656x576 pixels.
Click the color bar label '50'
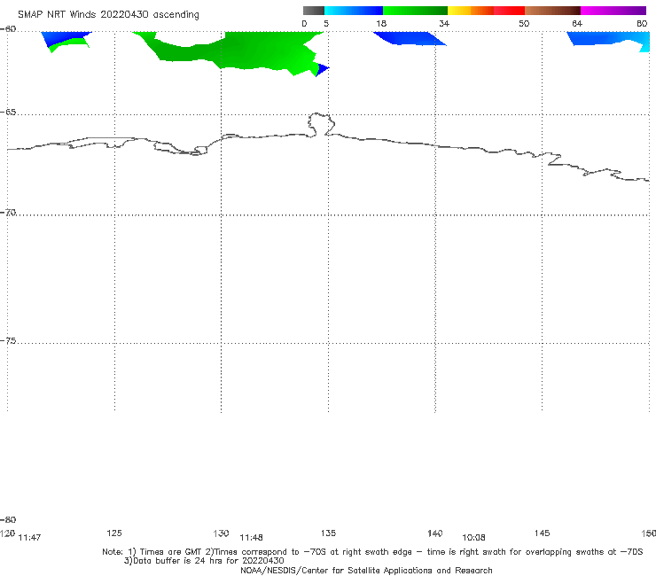point(524,23)
